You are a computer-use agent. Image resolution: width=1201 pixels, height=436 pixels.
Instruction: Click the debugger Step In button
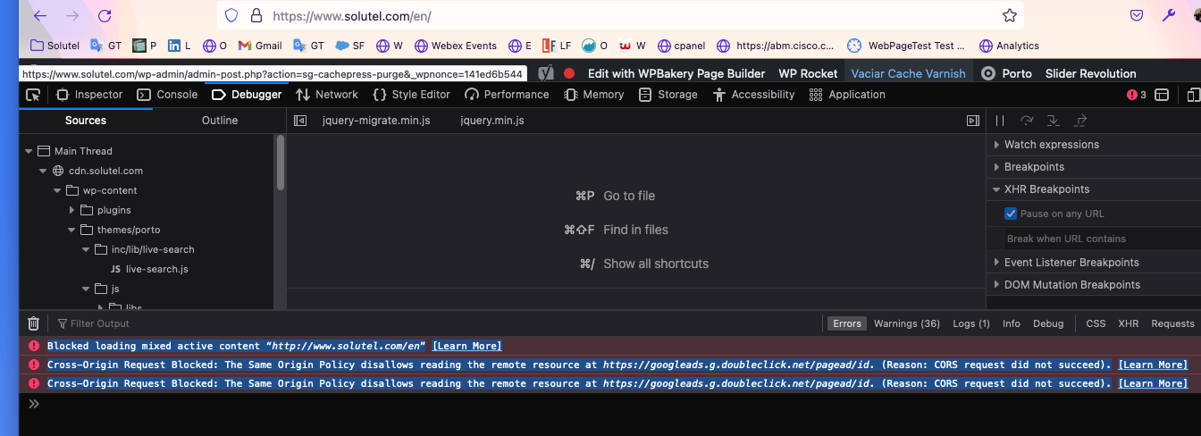[x=1054, y=121]
